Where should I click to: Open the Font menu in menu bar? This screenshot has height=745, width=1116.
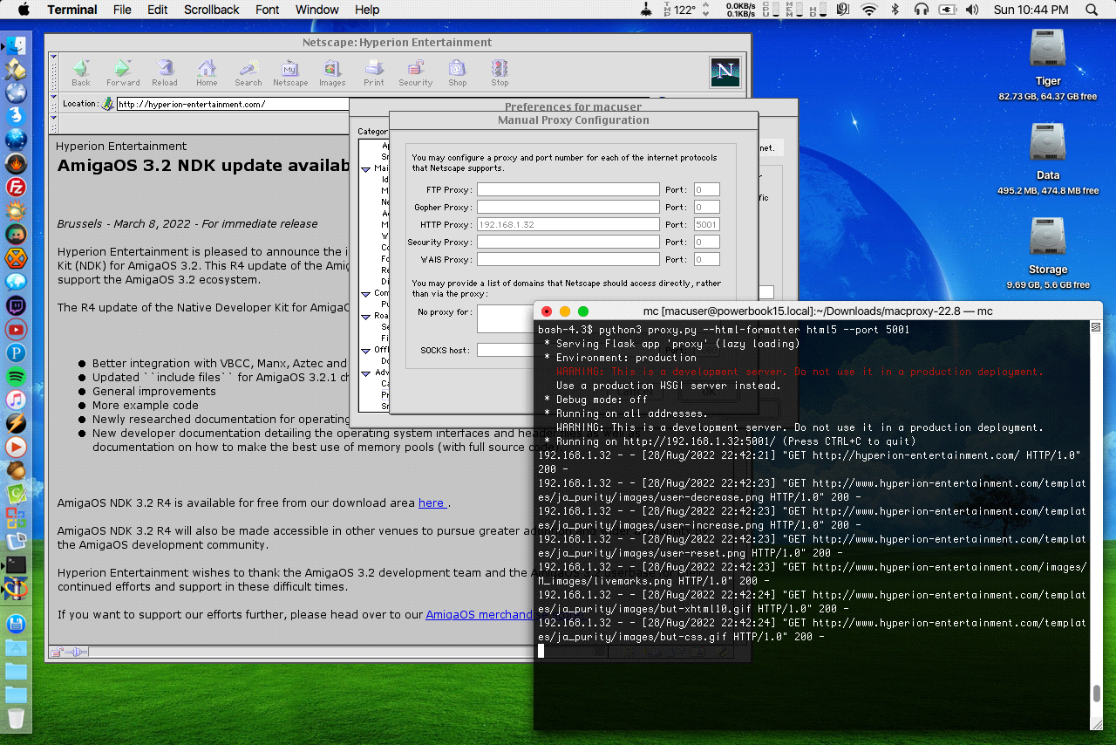point(268,10)
